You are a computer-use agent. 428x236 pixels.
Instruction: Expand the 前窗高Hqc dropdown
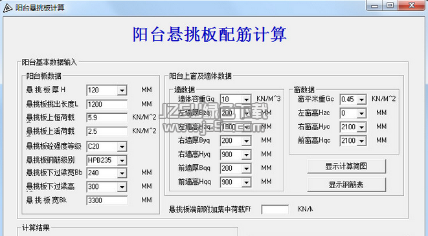(x=362, y=141)
